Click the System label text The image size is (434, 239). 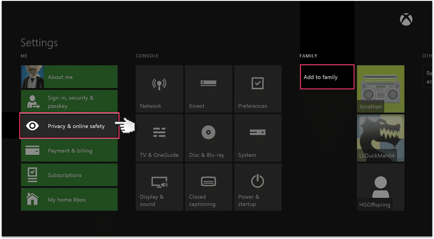[247, 155]
